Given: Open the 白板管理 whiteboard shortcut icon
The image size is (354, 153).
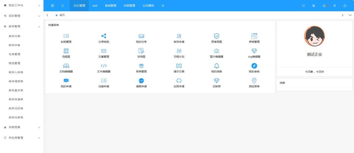Looking at the screenshot, I should coord(66,36).
